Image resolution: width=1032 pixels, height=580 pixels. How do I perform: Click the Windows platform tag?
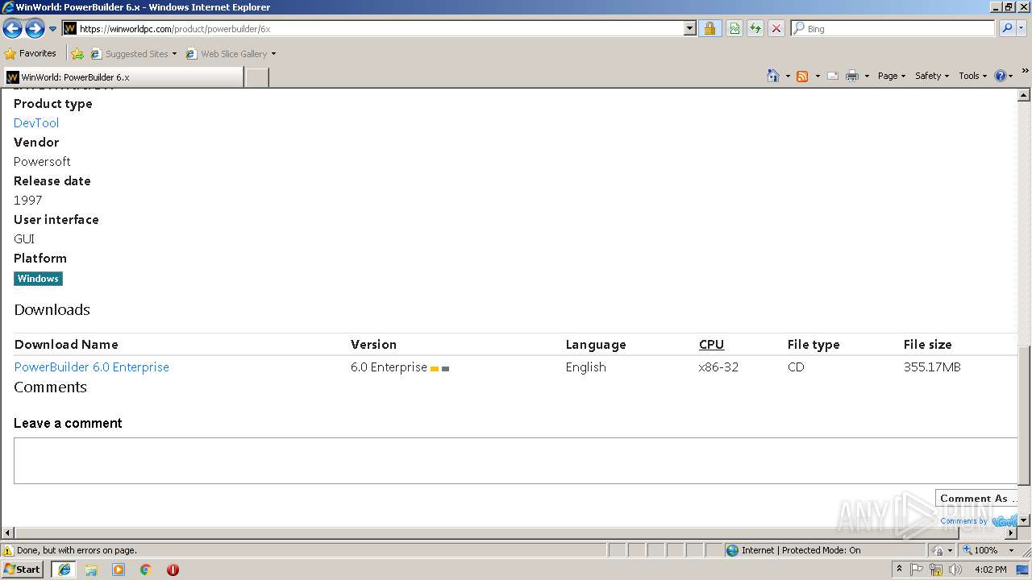[x=38, y=279]
